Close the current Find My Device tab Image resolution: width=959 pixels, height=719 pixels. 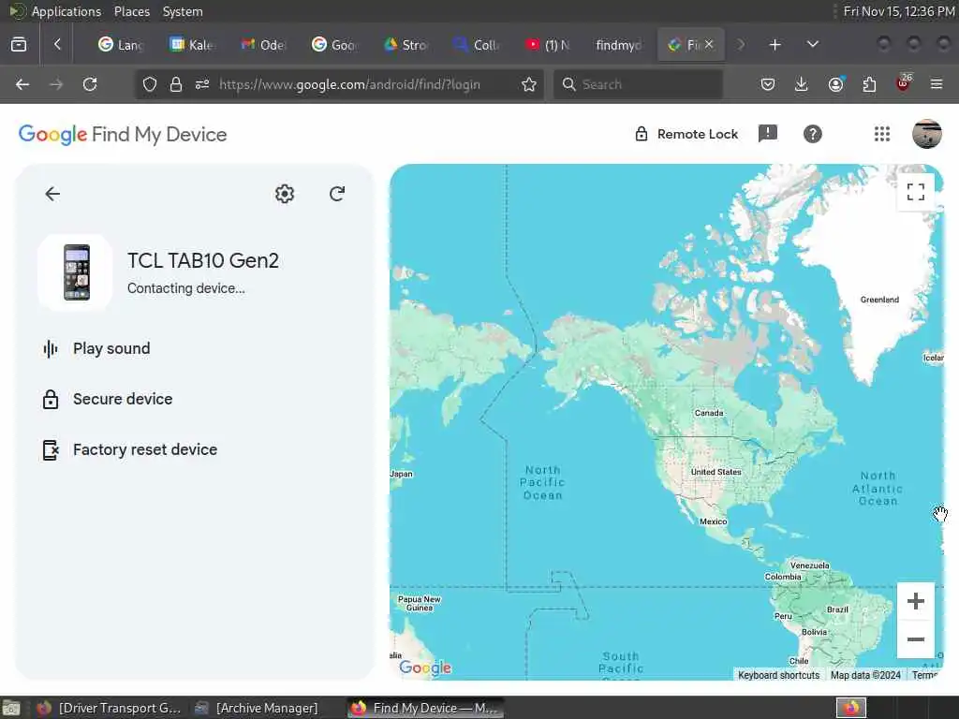[709, 44]
